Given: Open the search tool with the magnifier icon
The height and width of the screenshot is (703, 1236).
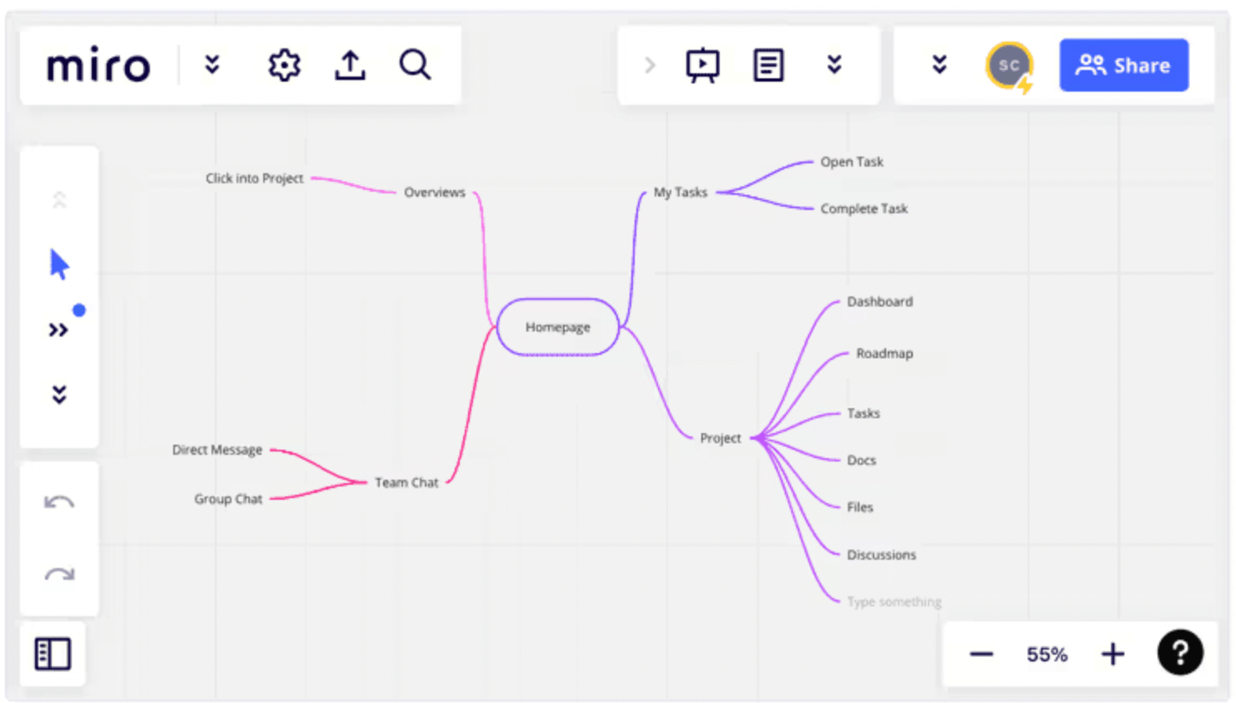Looking at the screenshot, I should point(415,65).
